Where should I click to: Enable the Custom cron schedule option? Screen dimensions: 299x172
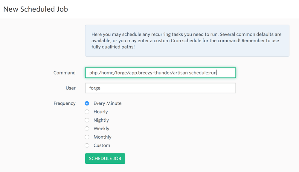coord(87,145)
